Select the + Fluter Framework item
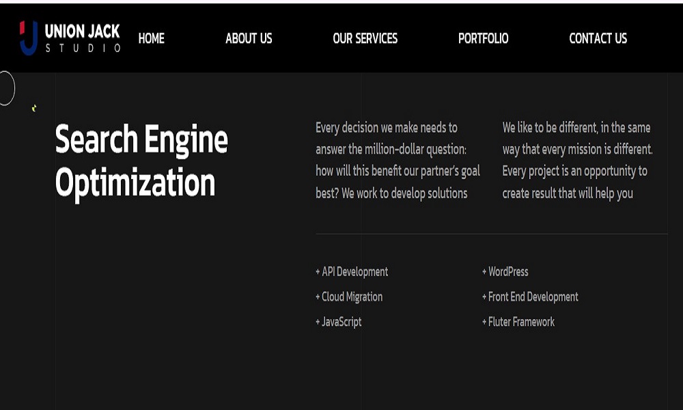683x410 pixels. click(518, 322)
